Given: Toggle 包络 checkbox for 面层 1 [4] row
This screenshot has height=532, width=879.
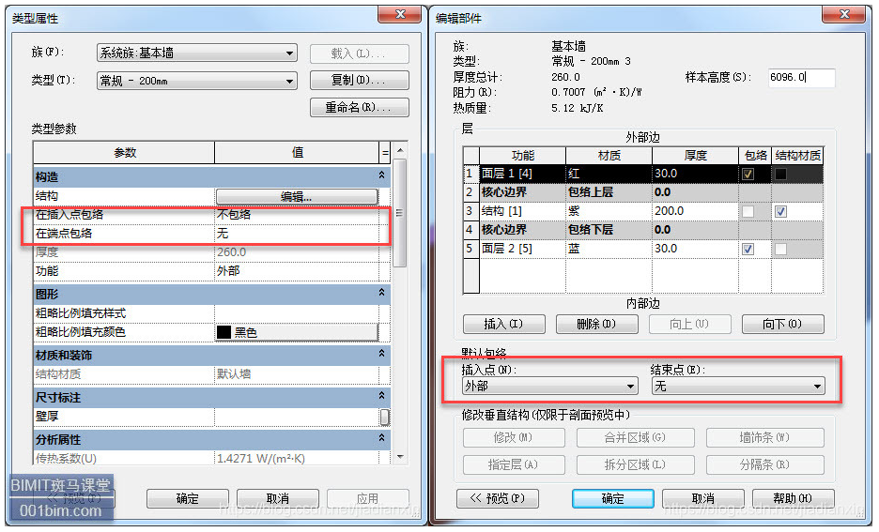Looking at the screenshot, I should click(x=748, y=175).
